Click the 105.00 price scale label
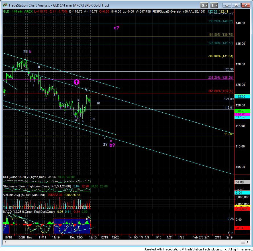Viewport: 253px width, 251px height. tap(240, 167)
